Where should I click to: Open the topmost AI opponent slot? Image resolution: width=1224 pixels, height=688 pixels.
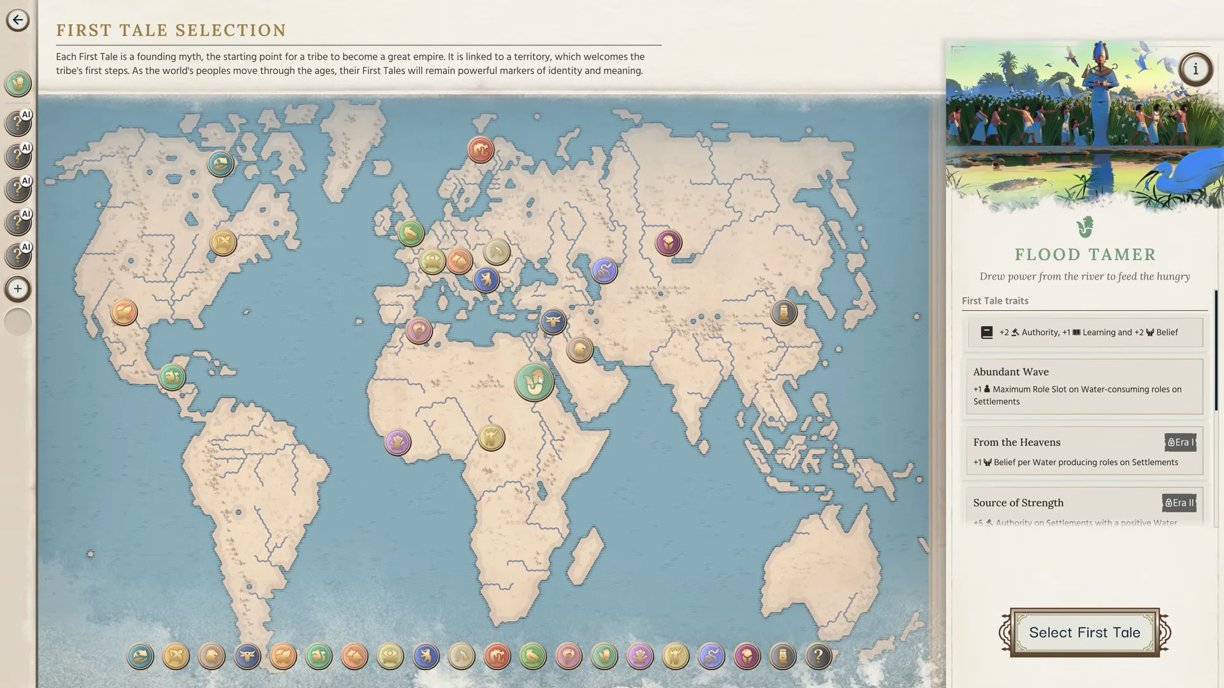click(x=18, y=122)
